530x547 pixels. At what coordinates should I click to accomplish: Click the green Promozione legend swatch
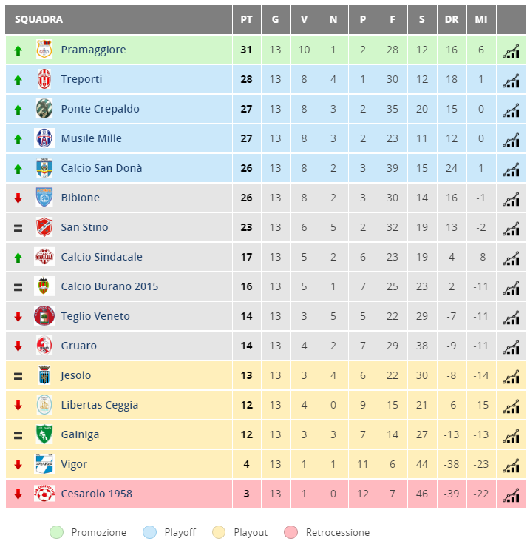56,532
